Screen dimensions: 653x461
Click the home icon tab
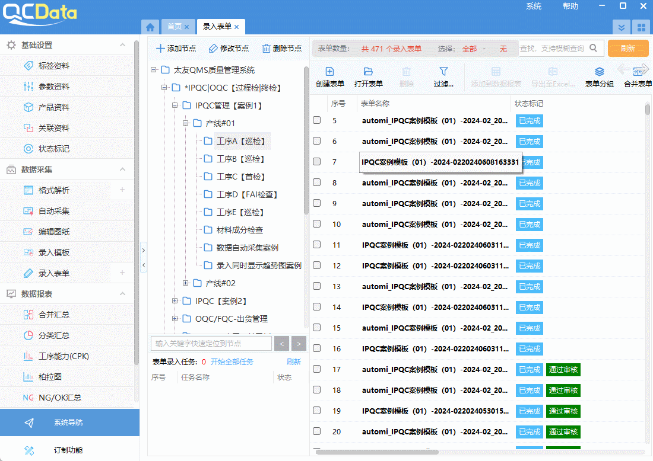tap(150, 27)
